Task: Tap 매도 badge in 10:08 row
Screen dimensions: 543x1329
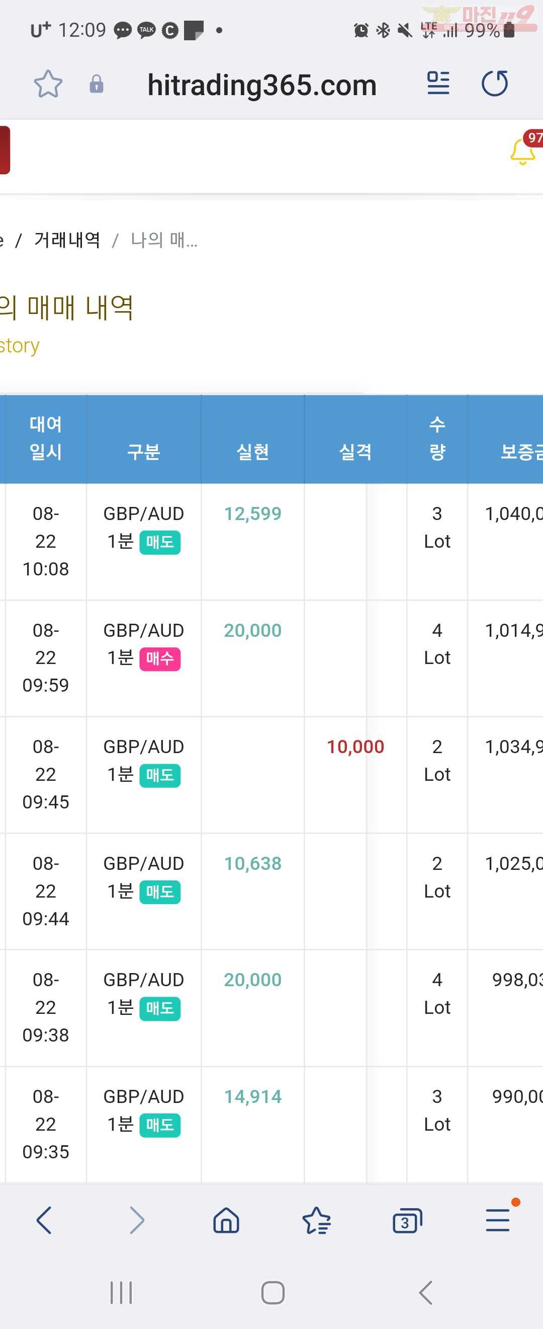Action: pyautogui.click(x=160, y=542)
